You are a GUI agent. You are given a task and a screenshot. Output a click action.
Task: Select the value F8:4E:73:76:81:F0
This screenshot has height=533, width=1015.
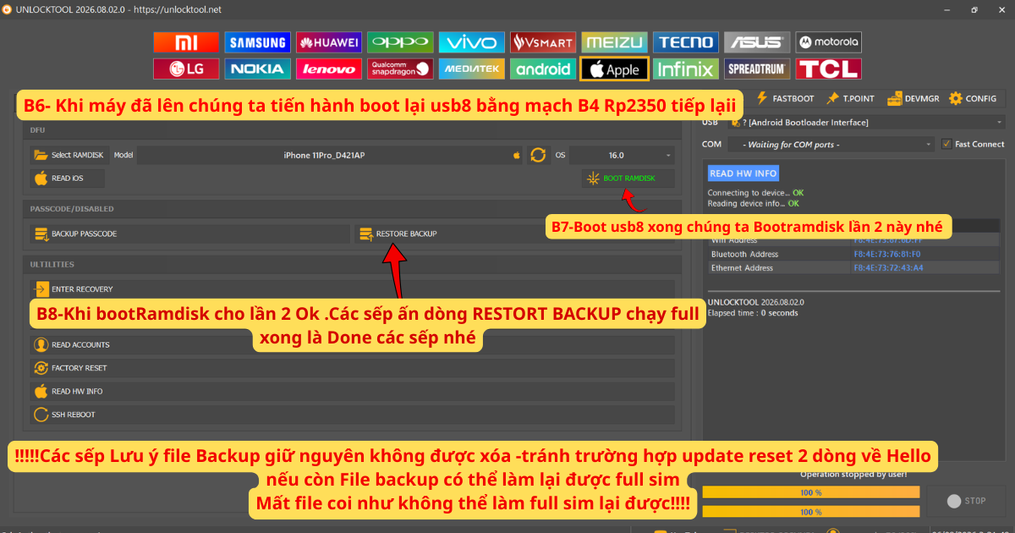click(886, 254)
